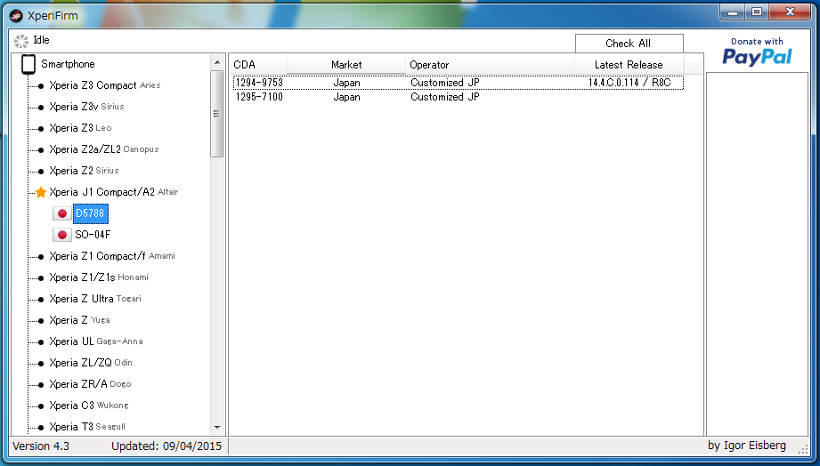Sort by the CDA column header
This screenshot has width=820, height=466.
click(258, 65)
